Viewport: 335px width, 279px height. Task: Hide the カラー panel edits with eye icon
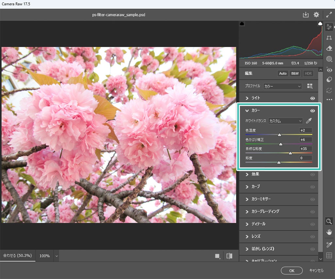312,111
